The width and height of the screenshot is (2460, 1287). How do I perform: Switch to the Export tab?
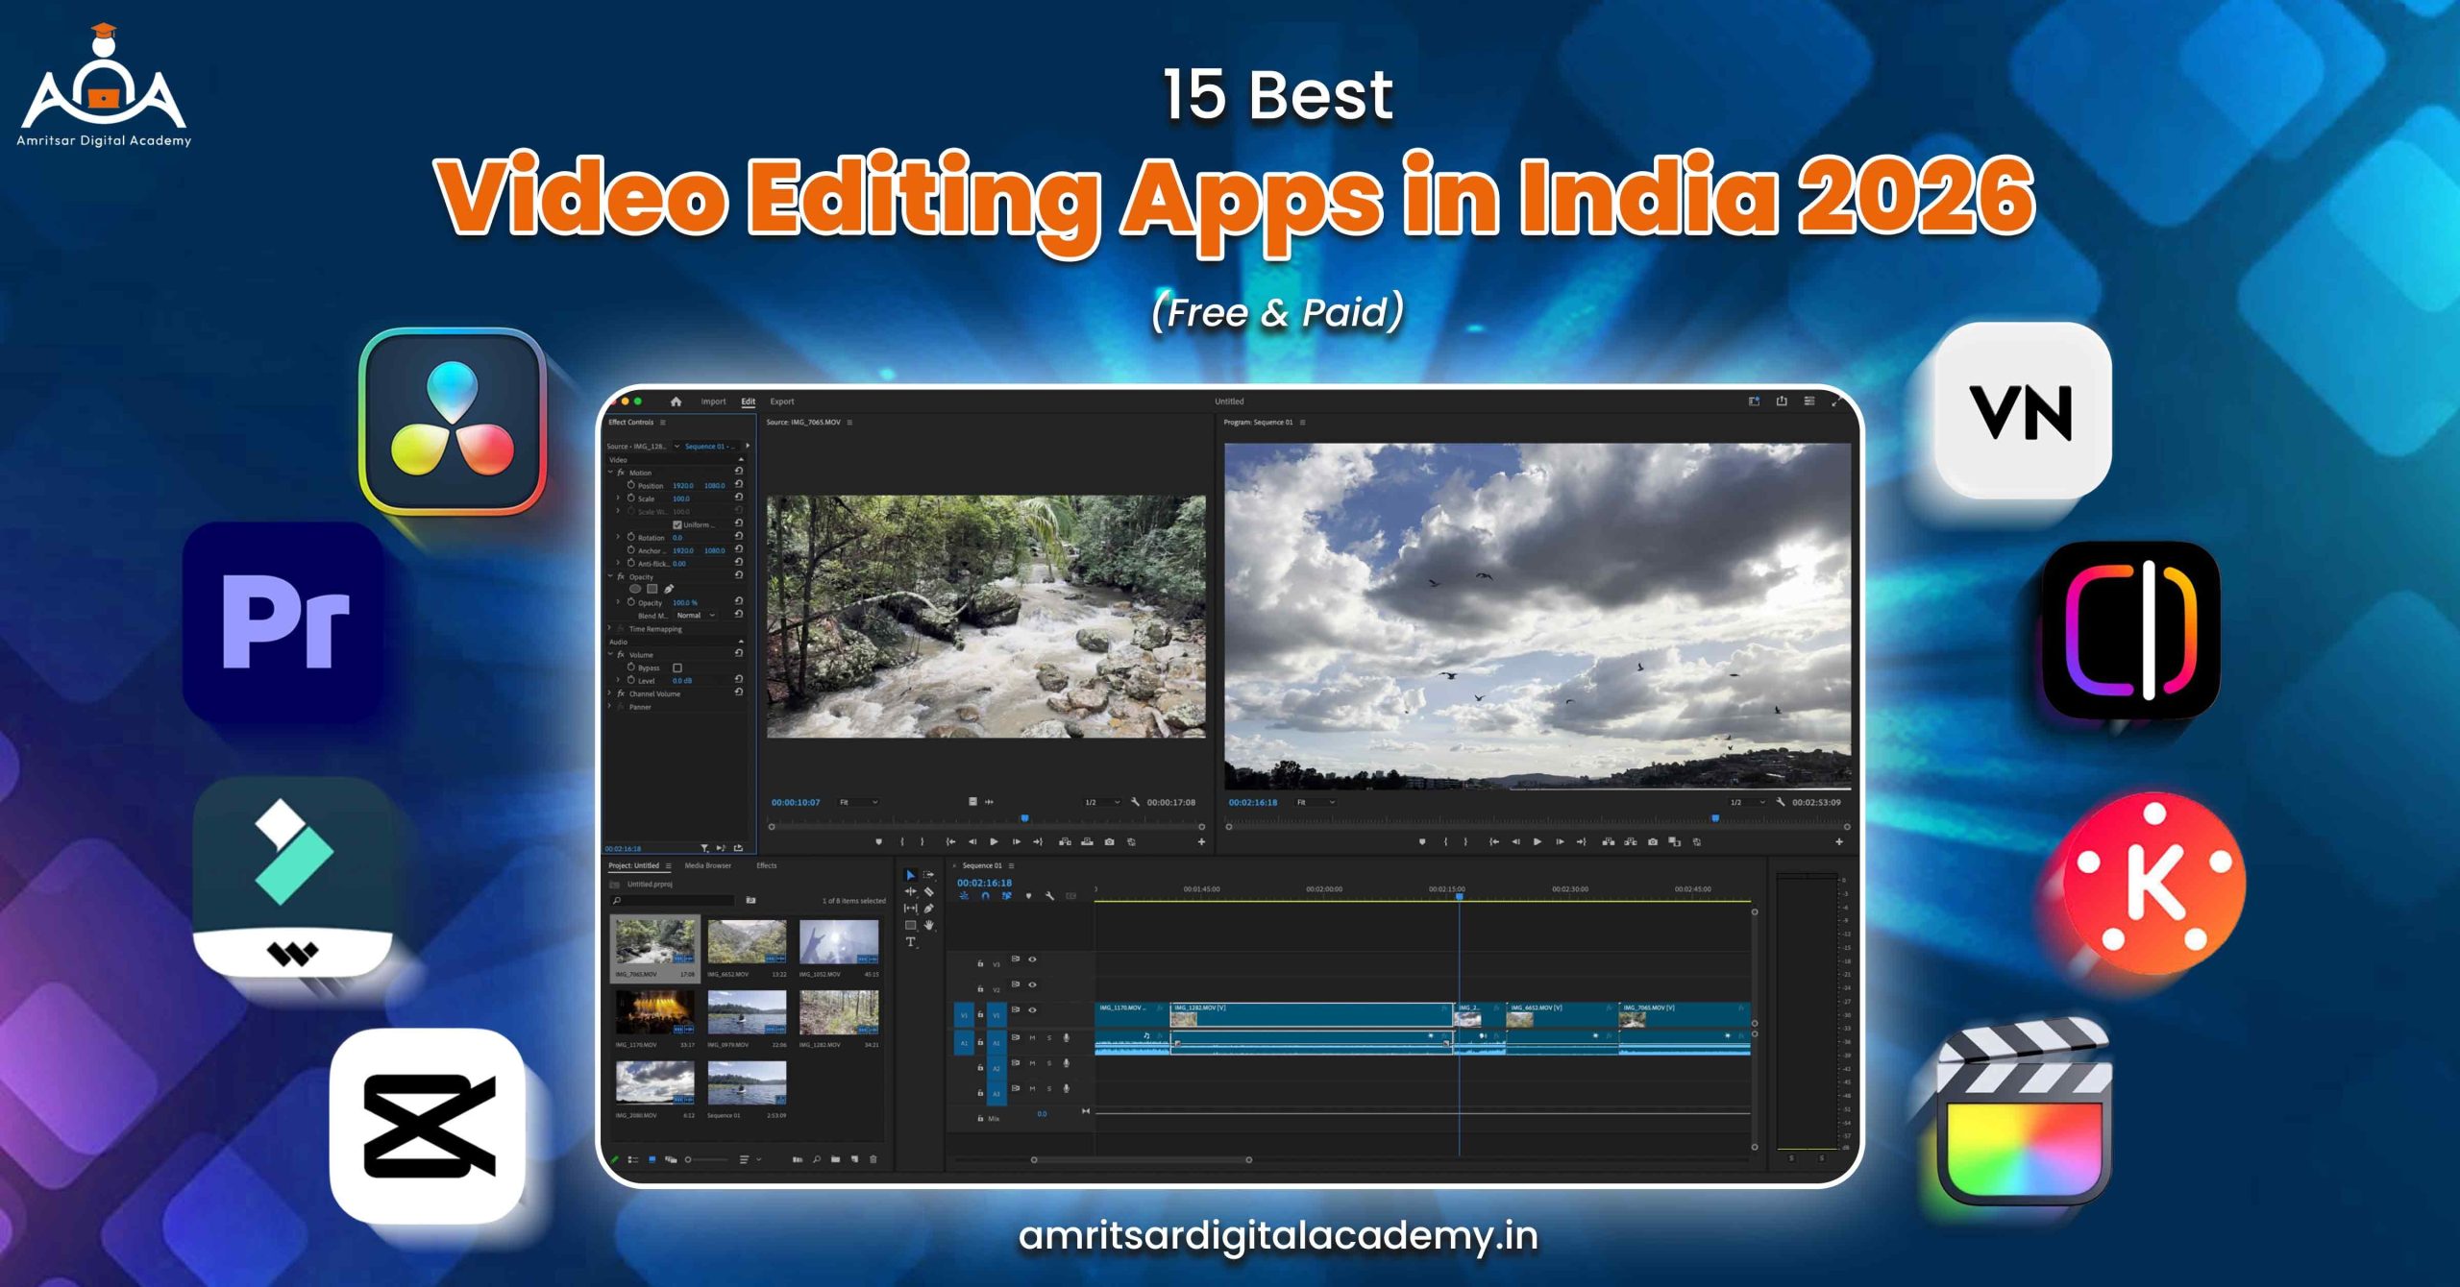click(x=782, y=401)
